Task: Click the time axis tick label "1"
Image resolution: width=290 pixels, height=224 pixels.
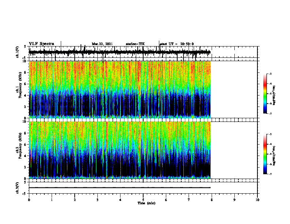Action: [52, 200]
